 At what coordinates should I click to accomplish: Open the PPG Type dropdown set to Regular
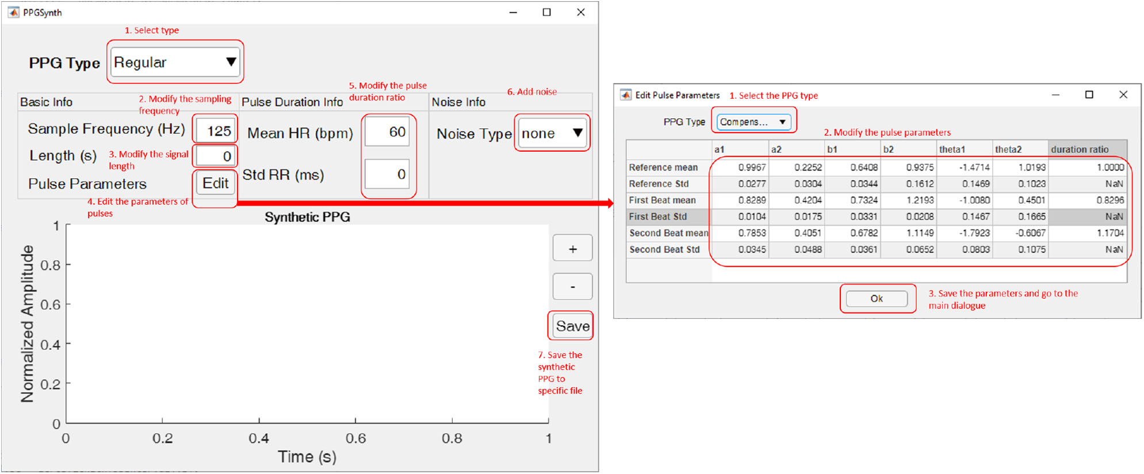click(175, 62)
